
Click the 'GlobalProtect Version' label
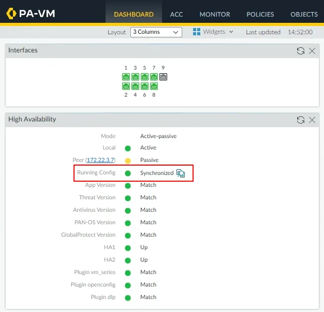(x=88, y=235)
